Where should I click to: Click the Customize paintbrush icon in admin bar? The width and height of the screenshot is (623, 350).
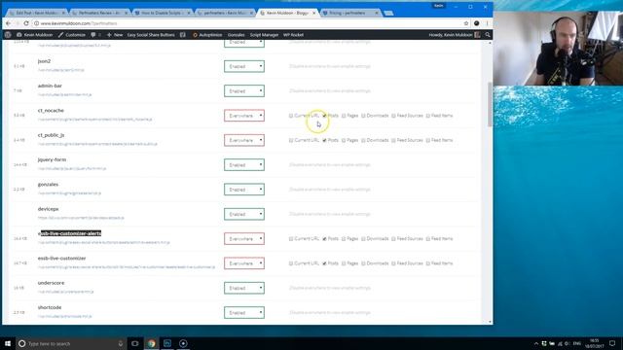[60, 35]
